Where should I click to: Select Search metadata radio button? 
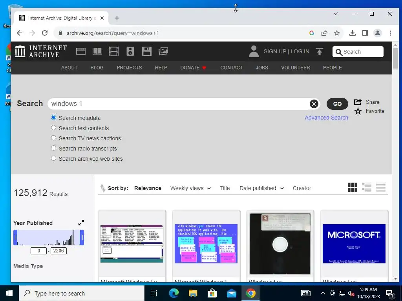[x=53, y=118]
